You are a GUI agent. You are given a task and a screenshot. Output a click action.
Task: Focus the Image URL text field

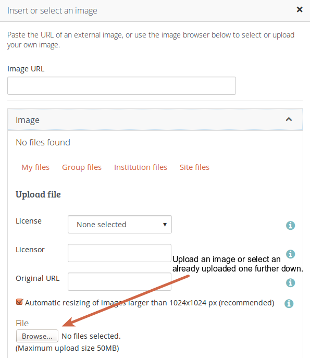coord(121,85)
